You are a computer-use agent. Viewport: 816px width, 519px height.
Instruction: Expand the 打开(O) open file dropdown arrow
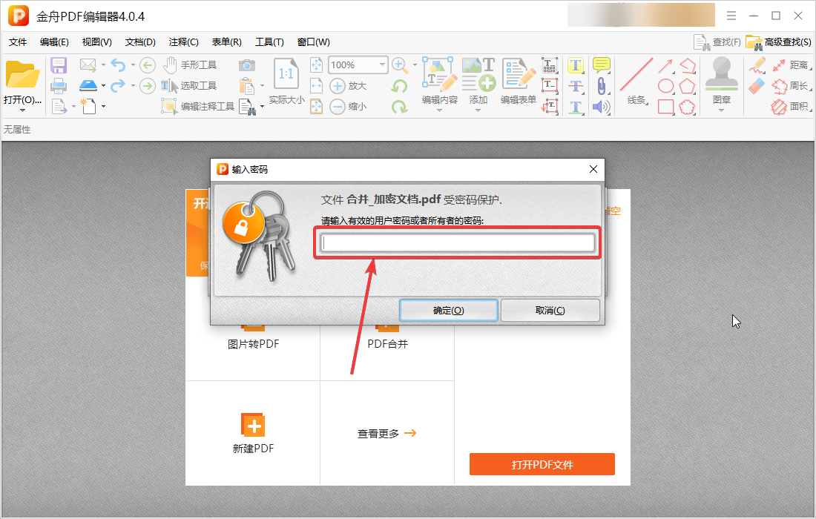pos(22,110)
